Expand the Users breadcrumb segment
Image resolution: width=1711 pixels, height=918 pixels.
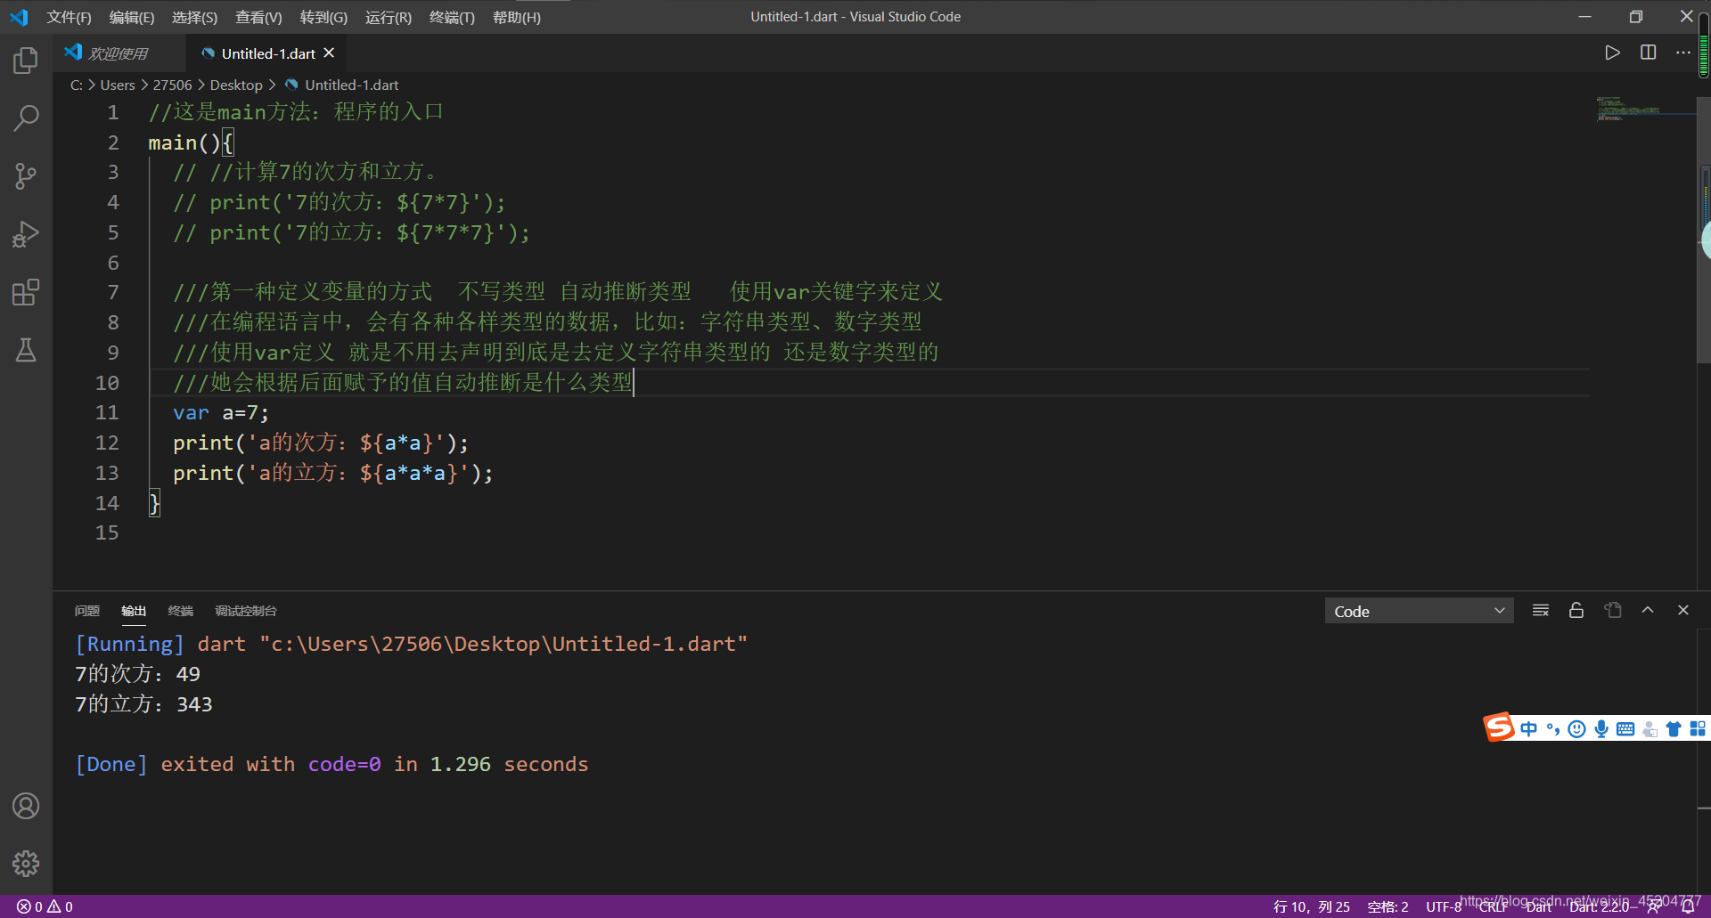tap(118, 85)
